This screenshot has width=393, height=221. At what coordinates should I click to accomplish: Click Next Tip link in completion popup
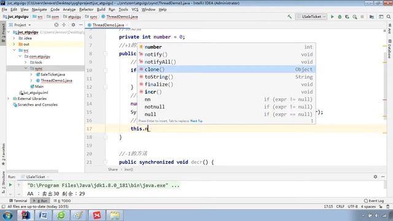coord(196,121)
